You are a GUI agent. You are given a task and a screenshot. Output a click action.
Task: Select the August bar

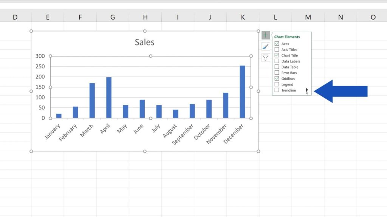tap(175, 114)
